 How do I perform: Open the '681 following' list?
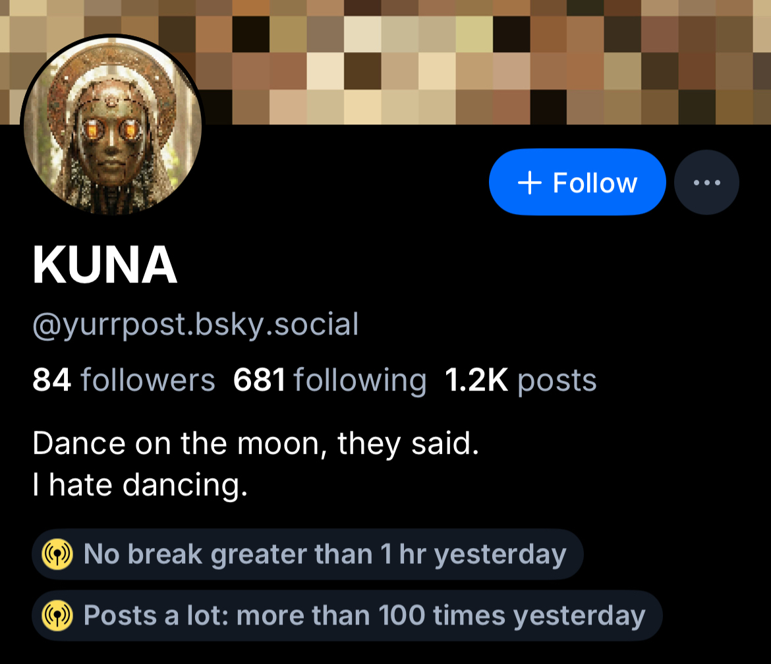329,380
